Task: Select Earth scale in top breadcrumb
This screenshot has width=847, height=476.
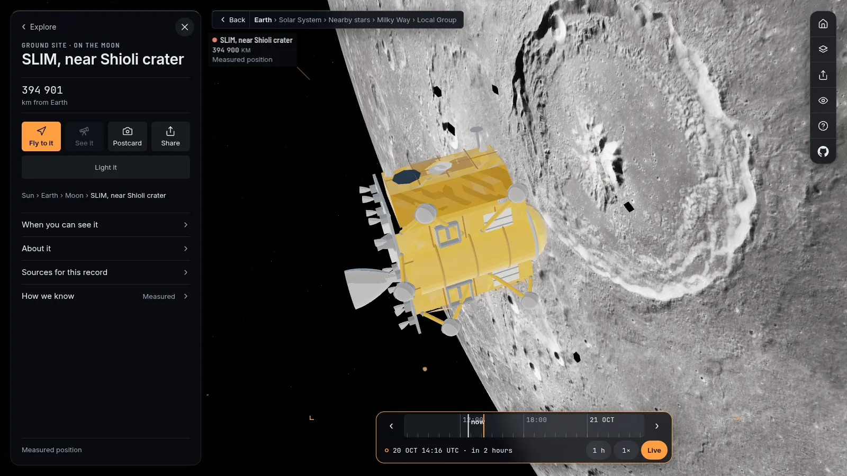Action: pyautogui.click(x=263, y=20)
